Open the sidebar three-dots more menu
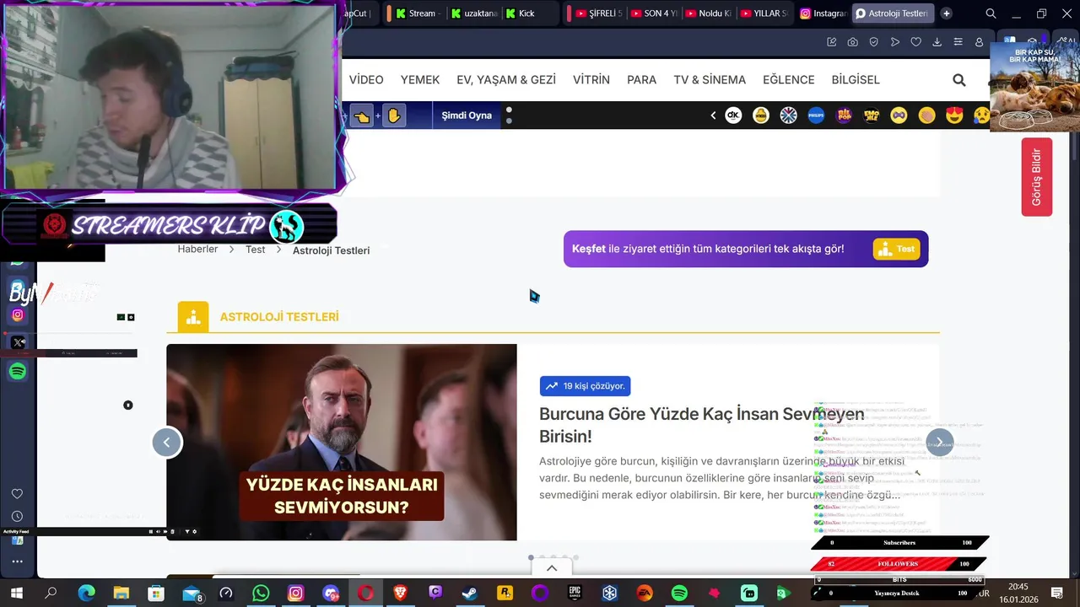 17,561
